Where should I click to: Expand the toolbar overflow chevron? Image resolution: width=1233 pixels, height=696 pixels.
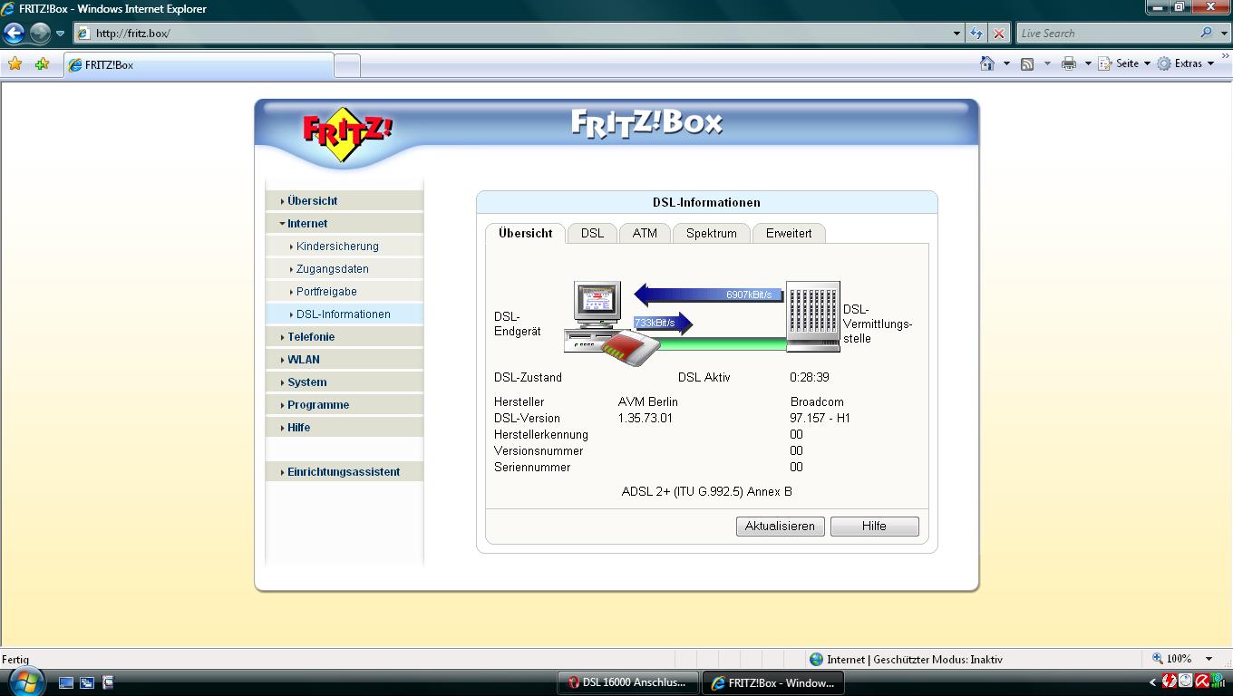tap(1226, 56)
